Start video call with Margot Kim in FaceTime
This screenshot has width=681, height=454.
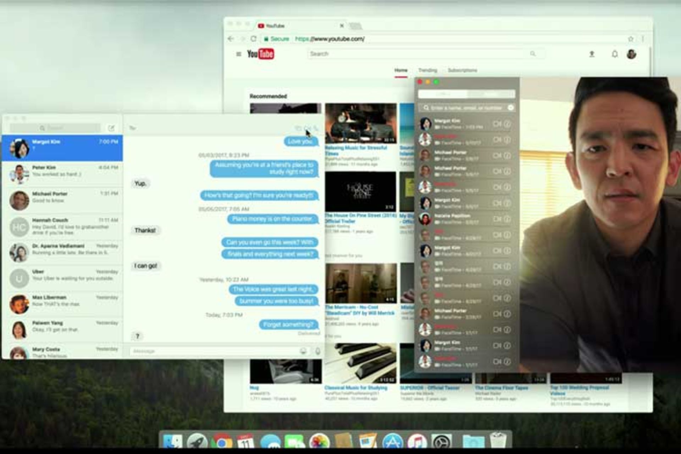(x=497, y=124)
